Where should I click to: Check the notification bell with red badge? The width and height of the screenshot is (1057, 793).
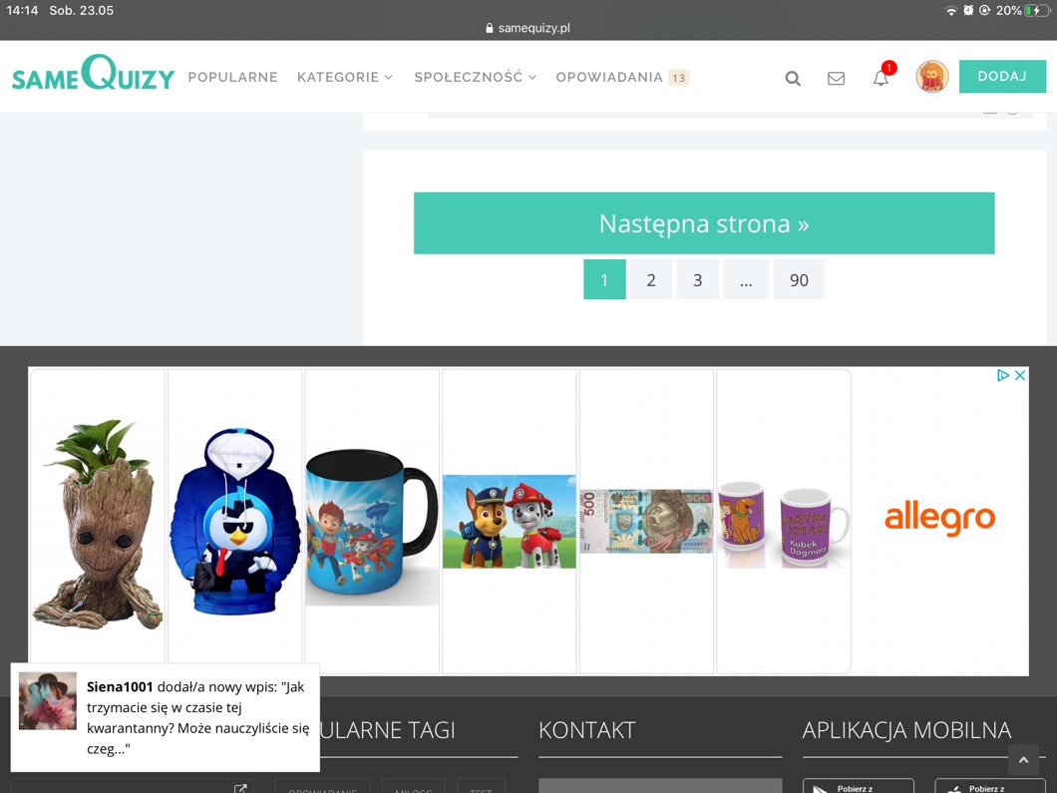point(881,78)
